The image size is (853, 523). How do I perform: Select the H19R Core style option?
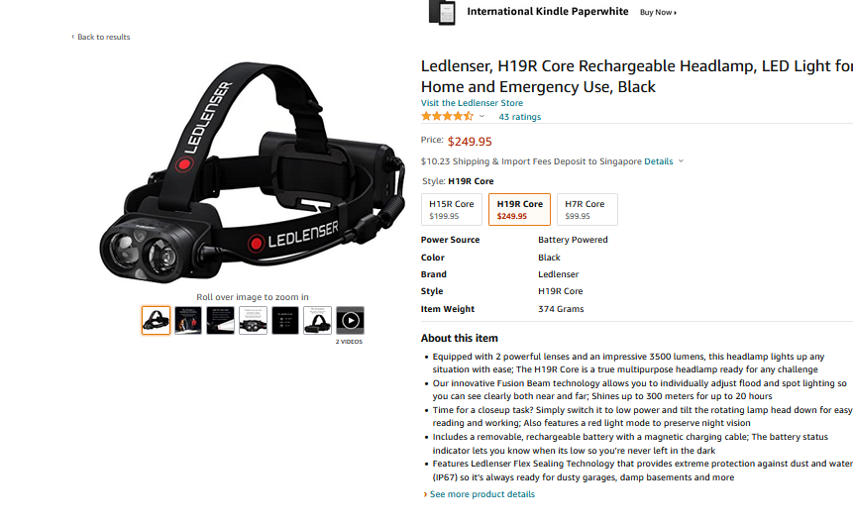coord(519,209)
